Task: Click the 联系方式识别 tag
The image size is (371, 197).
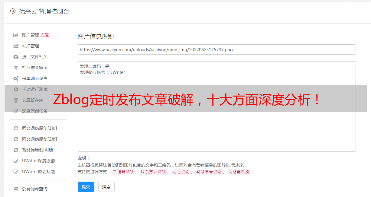Action: coord(153,172)
